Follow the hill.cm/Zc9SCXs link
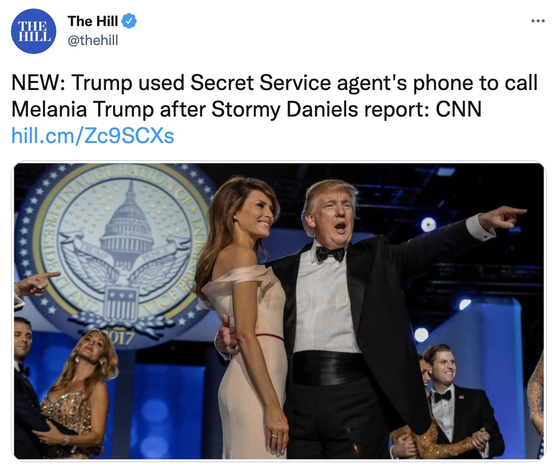Image resolution: width=554 pixels, height=470 pixels. pyautogui.click(x=93, y=136)
